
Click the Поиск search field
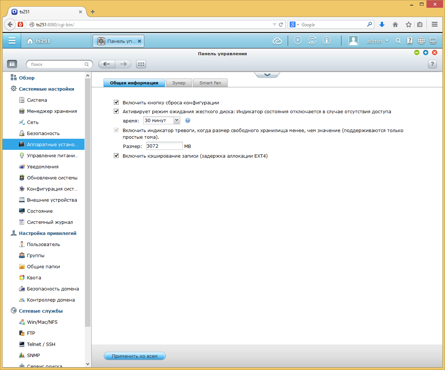(59, 64)
